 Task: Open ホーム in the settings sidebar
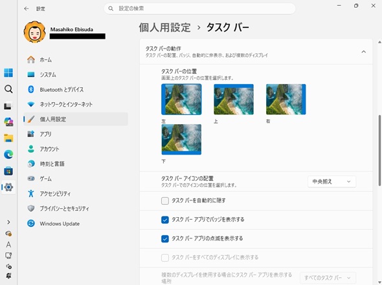click(x=76, y=60)
